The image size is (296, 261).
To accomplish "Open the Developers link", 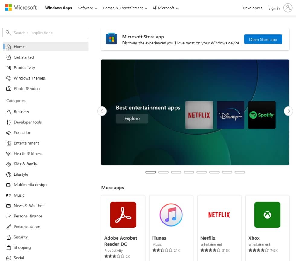I will [x=253, y=8].
